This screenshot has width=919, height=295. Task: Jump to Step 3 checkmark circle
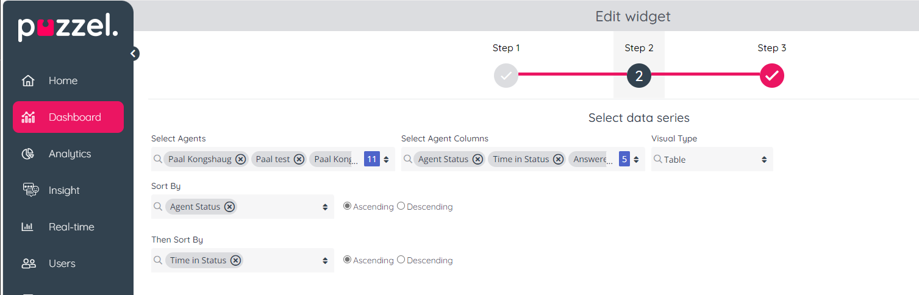point(771,76)
